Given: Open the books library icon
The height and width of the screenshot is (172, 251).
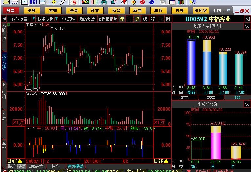Looking at the screenshot, I should 181,2.
